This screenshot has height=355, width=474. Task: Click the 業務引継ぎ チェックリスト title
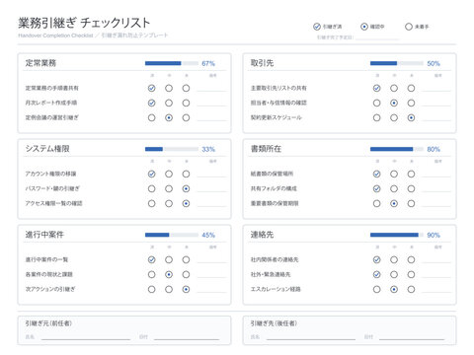[x=84, y=23]
